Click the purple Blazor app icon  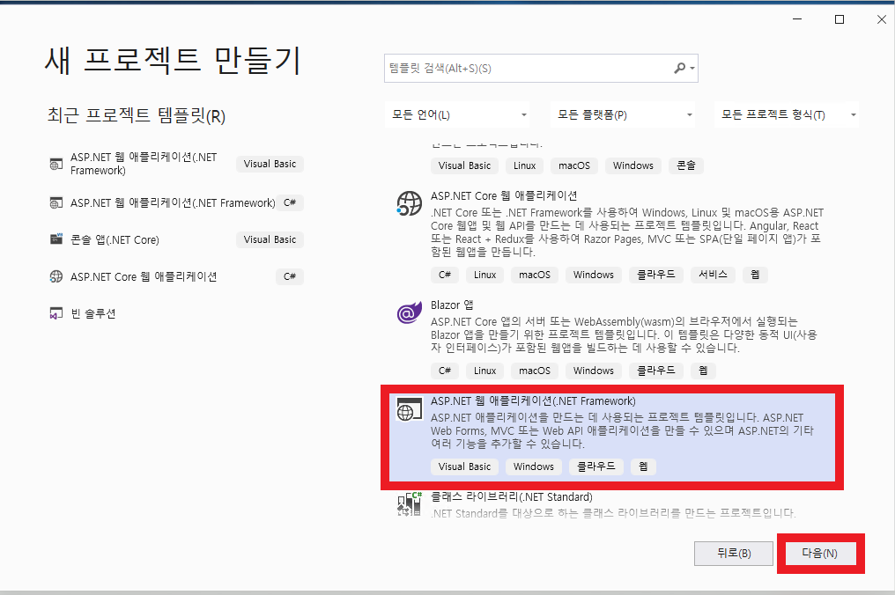tap(409, 313)
